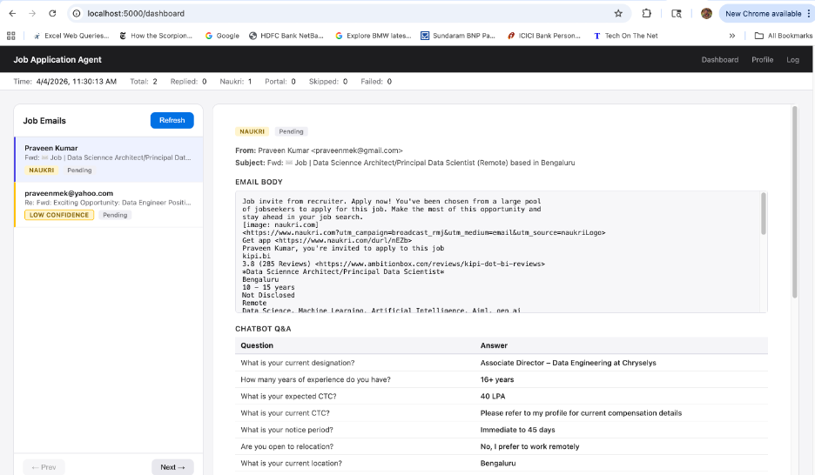The height and width of the screenshot is (475, 815).
Task: Select praveenmek@yahoo.com email in list
Action: pyautogui.click(x=109, y=204)
